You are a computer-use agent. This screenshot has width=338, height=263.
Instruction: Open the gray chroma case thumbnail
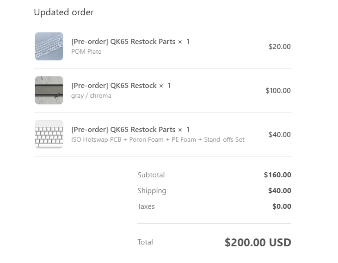[49, 90]
